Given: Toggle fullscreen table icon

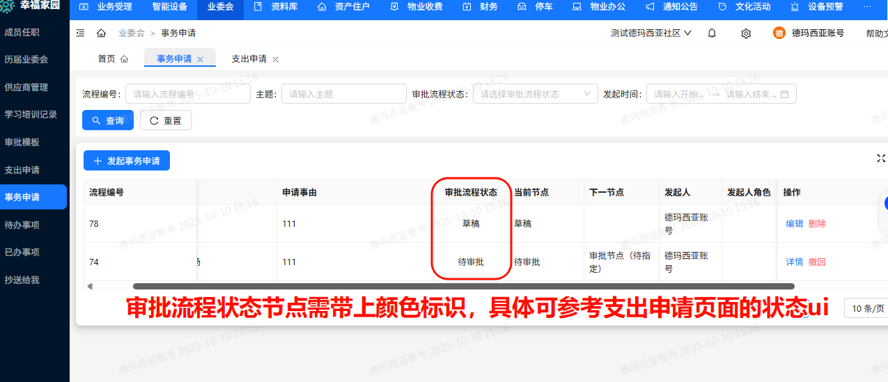Looking at the screenshot, I should 881,158.
